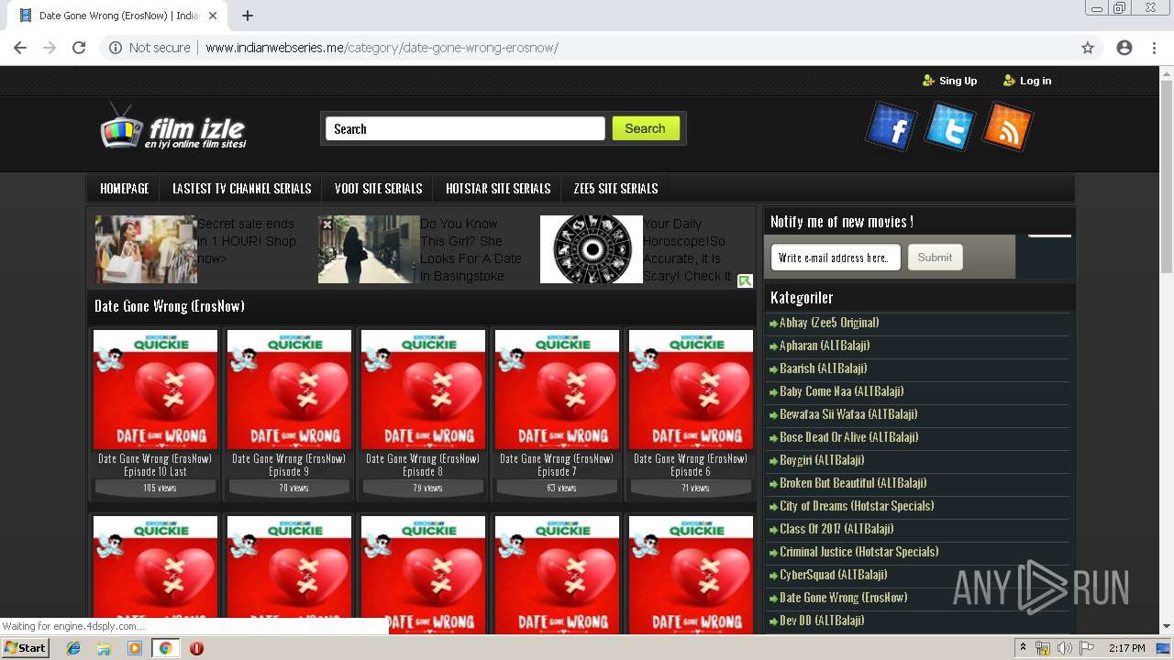Open the Do You Know This Girl ad

click(420, 249)
